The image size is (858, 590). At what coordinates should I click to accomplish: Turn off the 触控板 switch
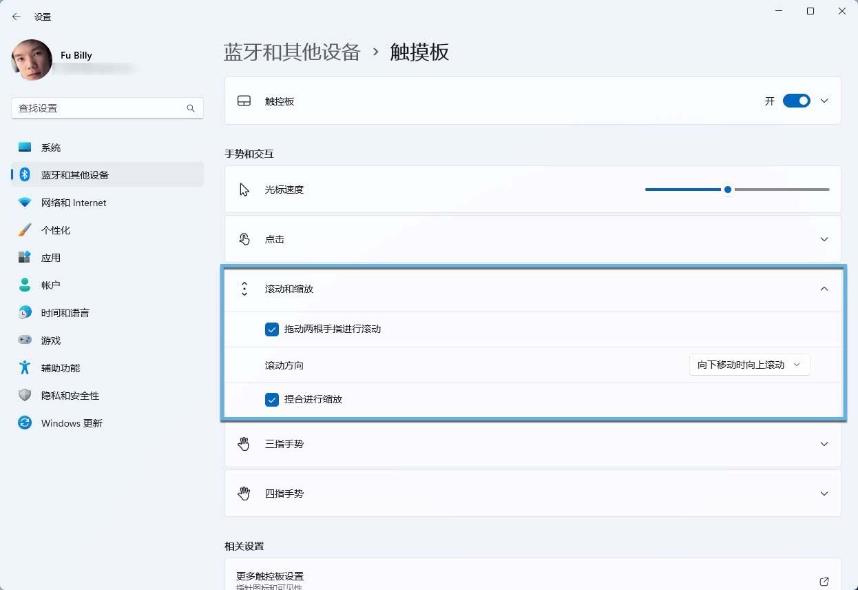796,101
